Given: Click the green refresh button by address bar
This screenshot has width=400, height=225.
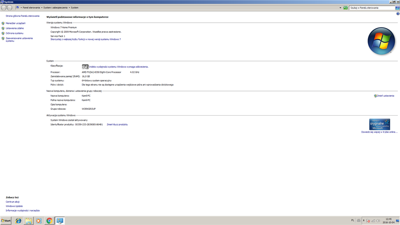Looking at the screenshot, I should point(345,8).
